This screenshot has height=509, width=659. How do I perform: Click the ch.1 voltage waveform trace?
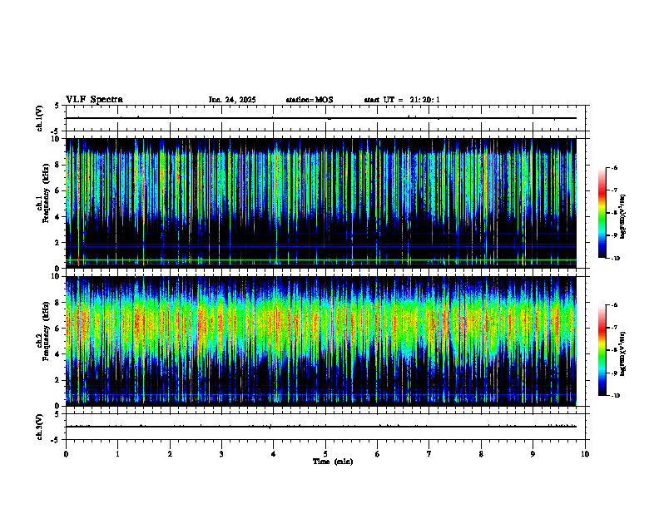[321, 118]
